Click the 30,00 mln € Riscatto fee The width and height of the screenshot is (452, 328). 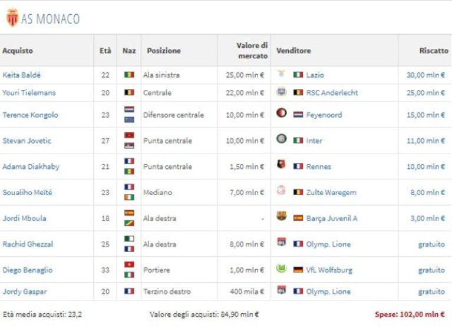425,75
